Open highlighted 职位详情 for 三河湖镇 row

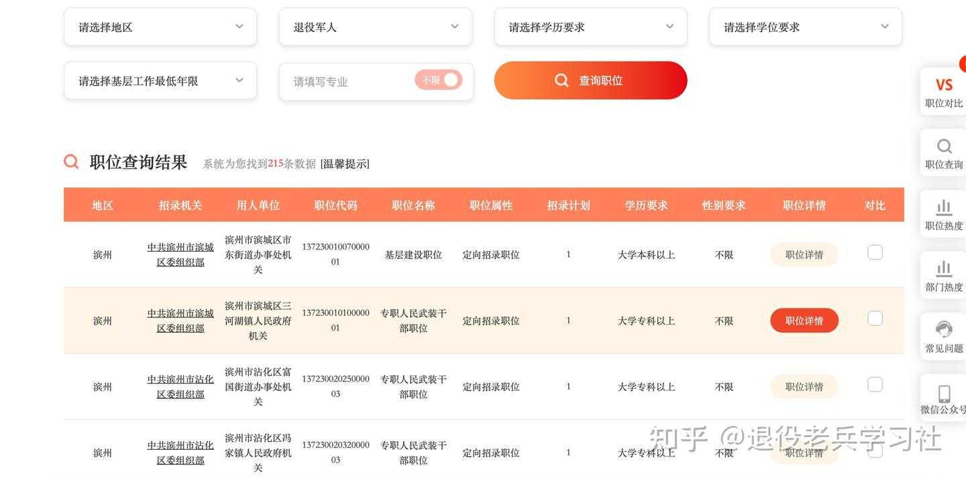pos(804,321)
